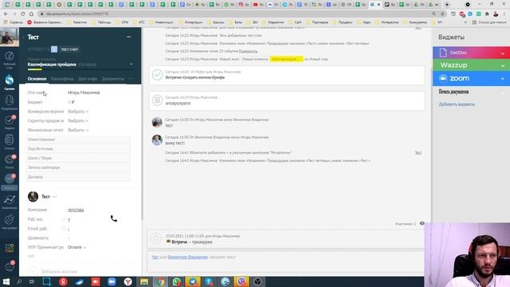
Task: Show more tabs with ellipsis after Документы
Action: click(131, 79)
